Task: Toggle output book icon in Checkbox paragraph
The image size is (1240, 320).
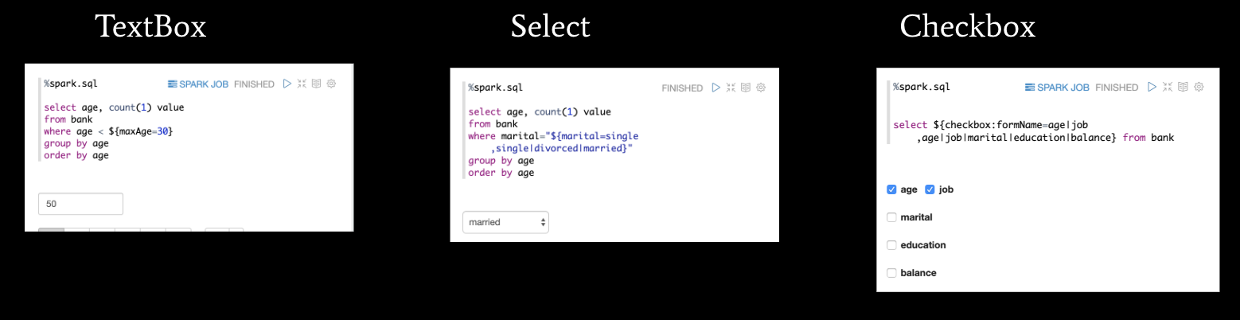Action: [1183, 87]
